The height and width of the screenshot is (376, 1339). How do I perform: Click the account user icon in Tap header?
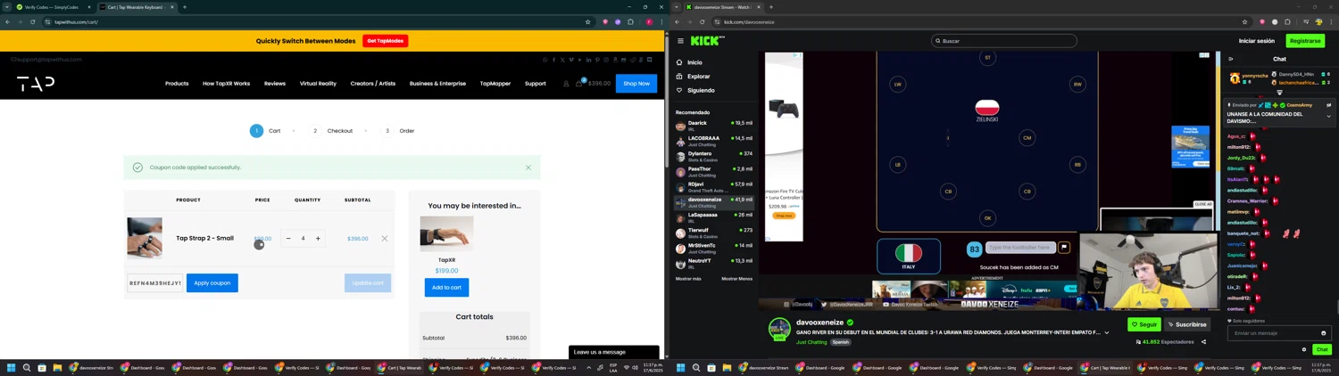coord(566,84)
